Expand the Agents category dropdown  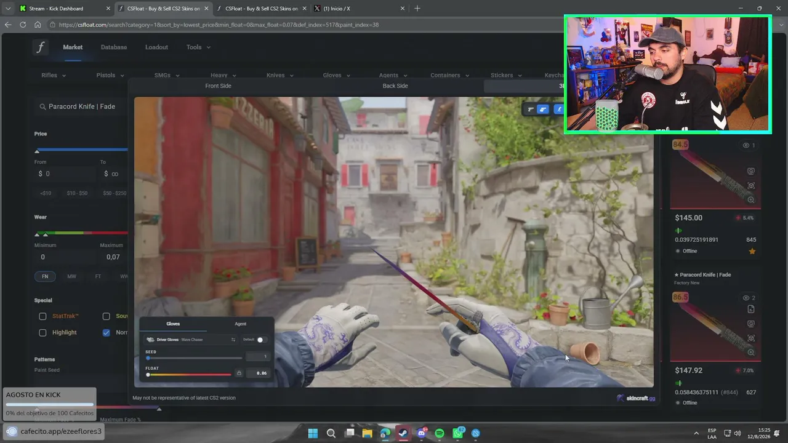[x=393, y=76]
